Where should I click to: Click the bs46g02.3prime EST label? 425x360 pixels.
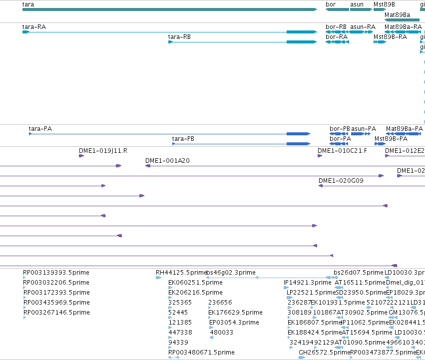[231, 273]
